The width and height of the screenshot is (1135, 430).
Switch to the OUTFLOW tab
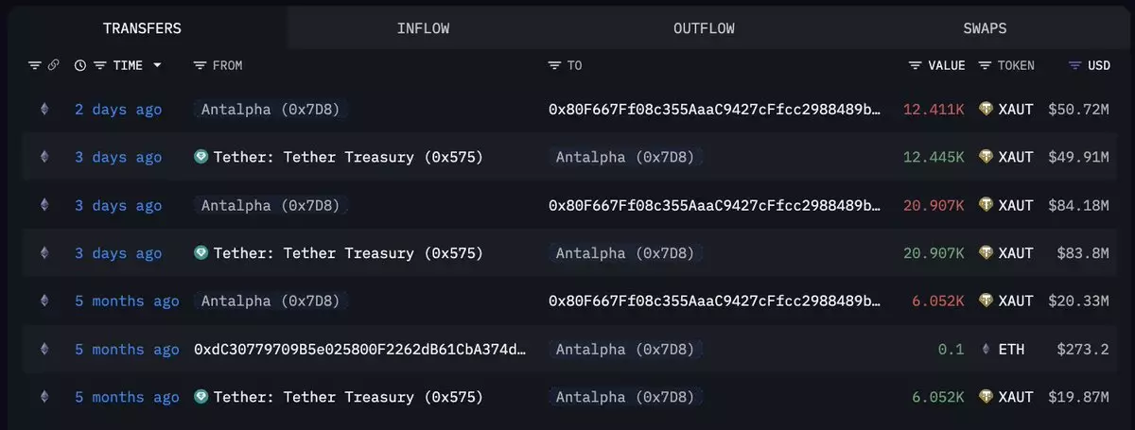click(704, 28)
